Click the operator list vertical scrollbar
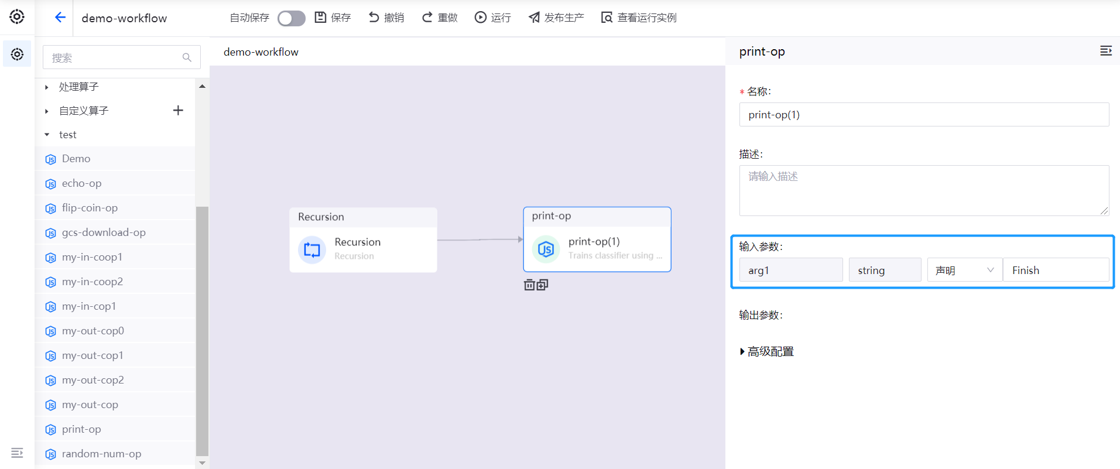The image size is (1120, 469). point(202,328)
